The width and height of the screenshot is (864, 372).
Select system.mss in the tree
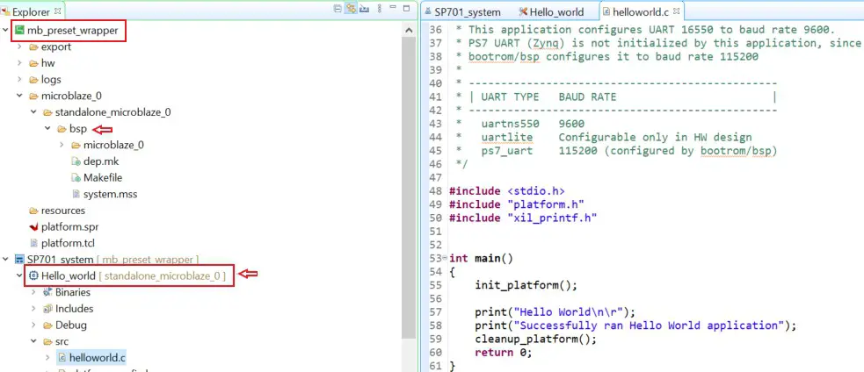(110, 194)
